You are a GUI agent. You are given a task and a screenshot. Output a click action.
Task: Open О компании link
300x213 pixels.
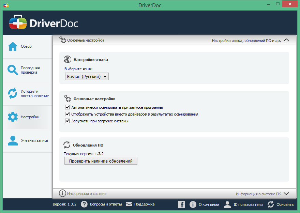click(x=209, y=204)
